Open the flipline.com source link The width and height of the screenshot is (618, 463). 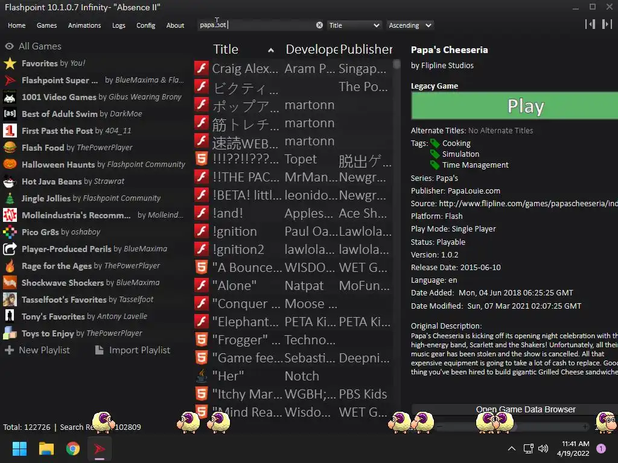tap(528, 204)
